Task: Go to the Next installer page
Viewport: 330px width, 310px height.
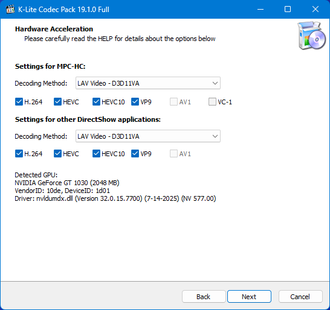Action: coord(249,297)
